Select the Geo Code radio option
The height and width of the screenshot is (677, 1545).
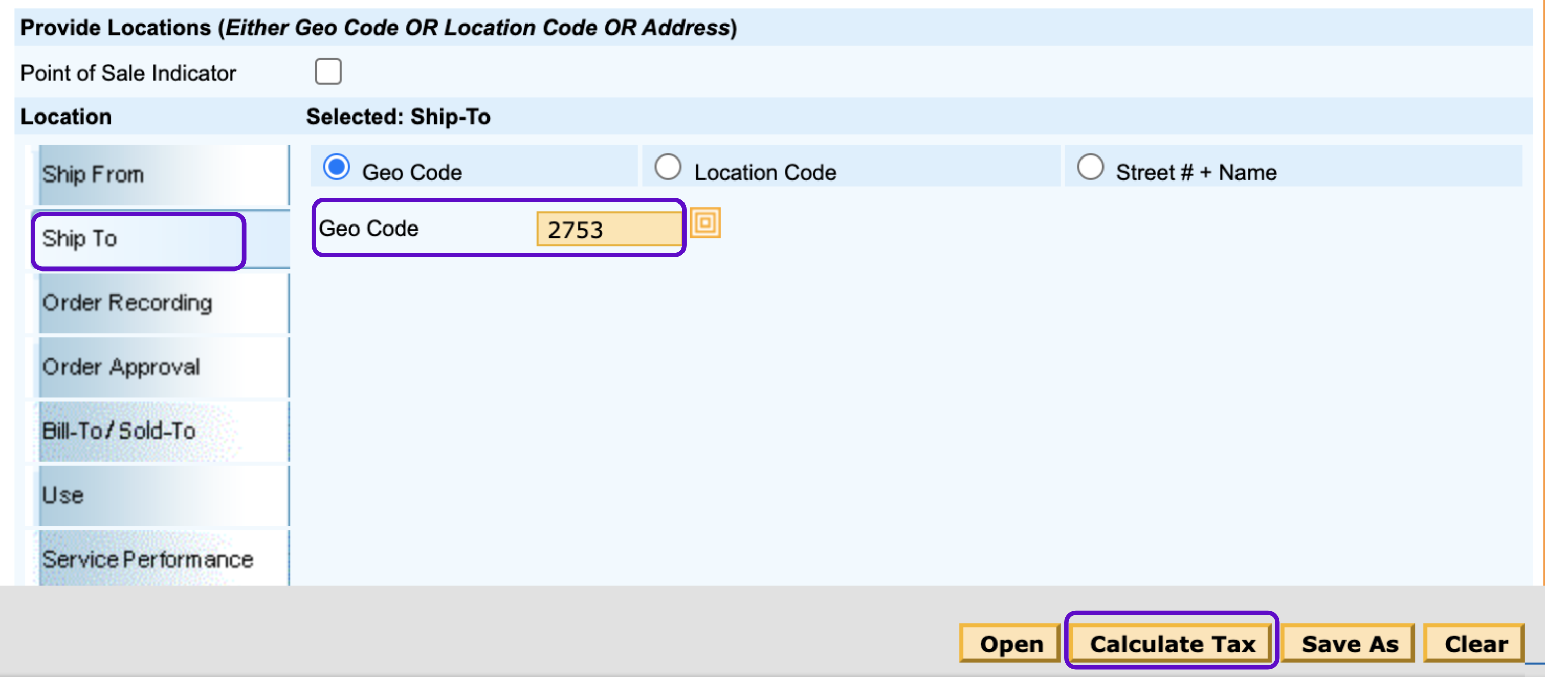[x=337, y=167]
